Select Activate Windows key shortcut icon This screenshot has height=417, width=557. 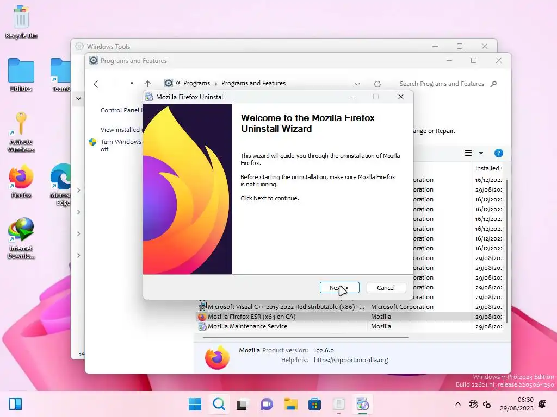tap(21, 132)
